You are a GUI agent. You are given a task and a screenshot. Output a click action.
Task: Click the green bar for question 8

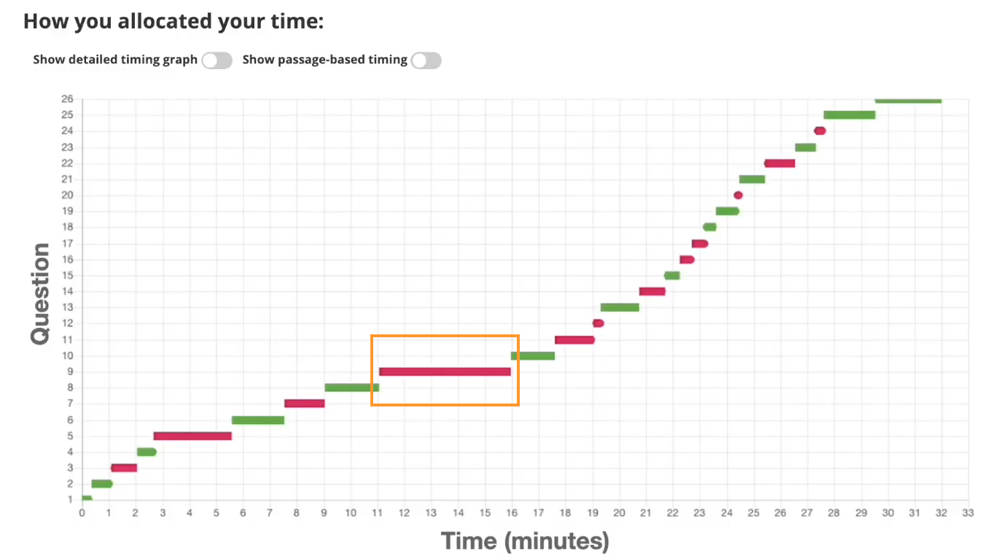(351, 388)
